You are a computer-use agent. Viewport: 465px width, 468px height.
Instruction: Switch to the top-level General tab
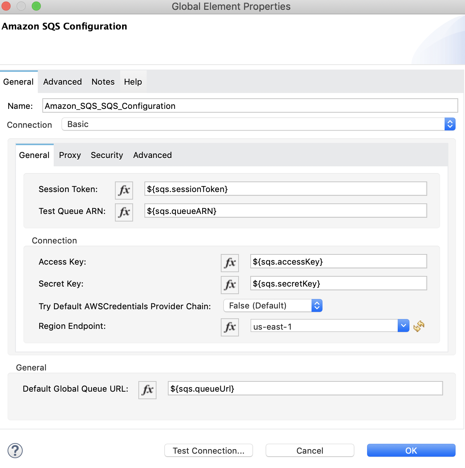click(x=19, y=82)
